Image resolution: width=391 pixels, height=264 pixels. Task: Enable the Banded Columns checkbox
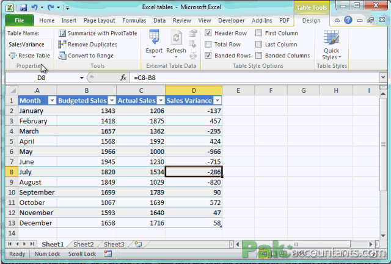259,56
